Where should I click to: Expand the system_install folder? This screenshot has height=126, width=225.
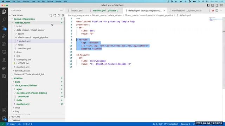click(22, 71)
